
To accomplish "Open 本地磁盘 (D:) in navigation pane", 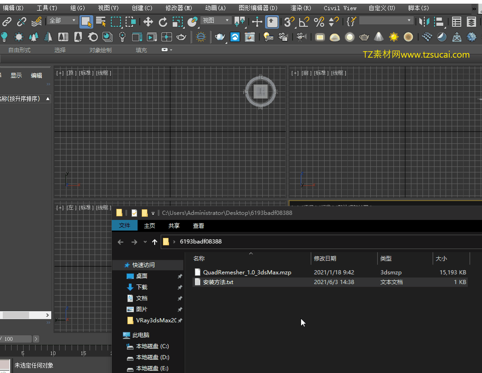I will coord(152,357).
